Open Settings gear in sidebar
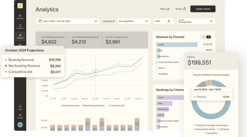This screenshot has width=247, height=137. [x=20, y=116]
